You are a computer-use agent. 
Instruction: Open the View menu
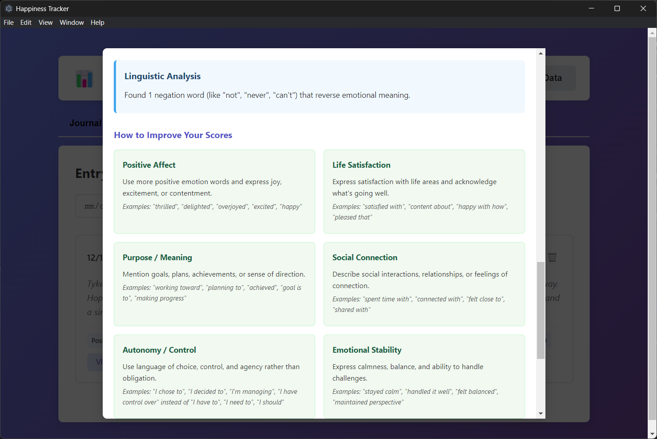[46, 23]
